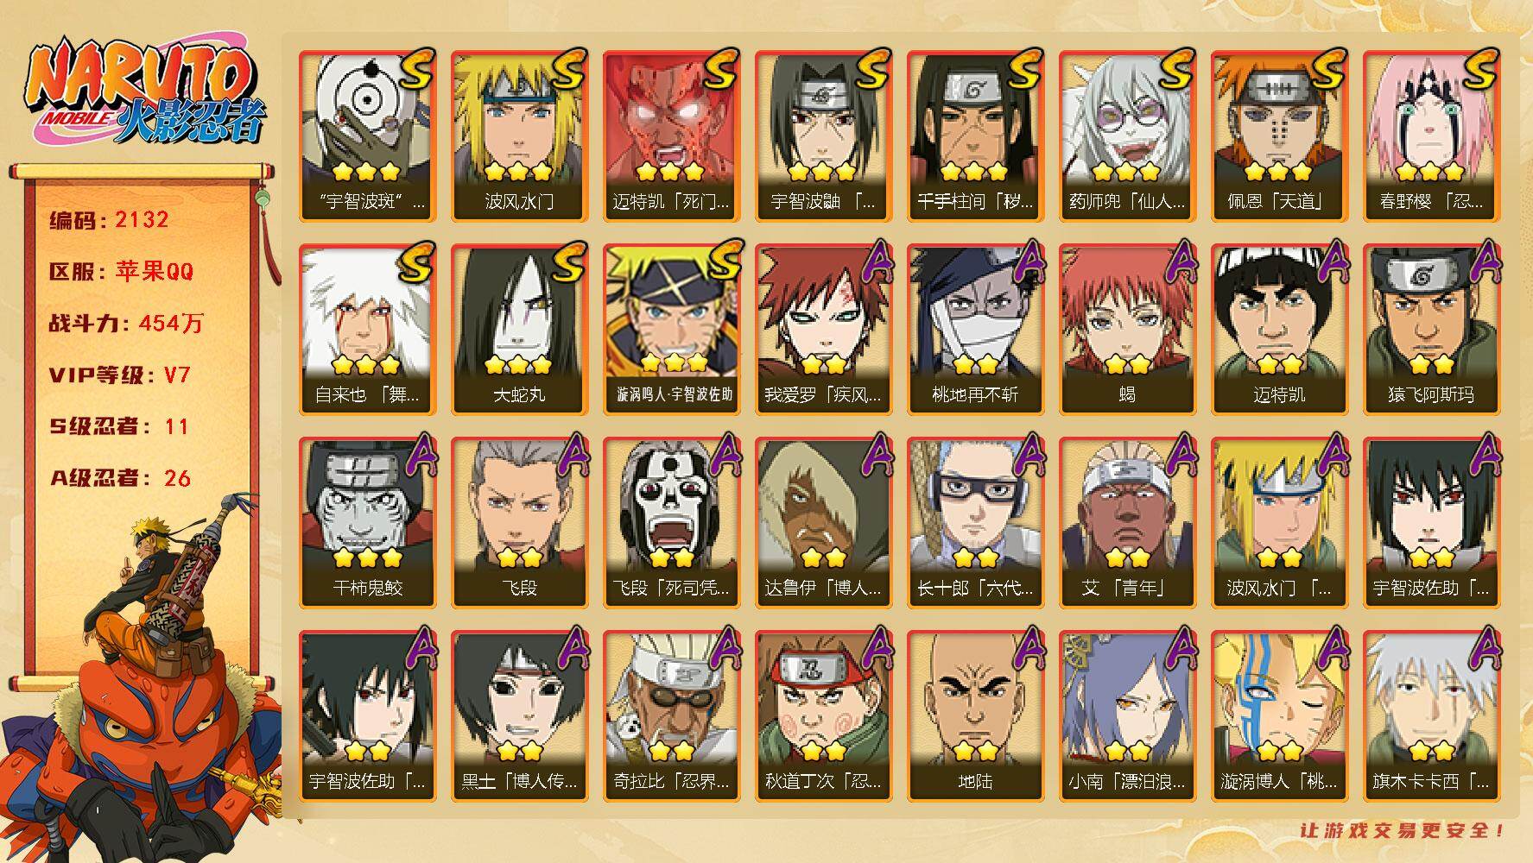
Task: Select the 漩涡鸣人·宇智波佐助 combo card
Action: (x=671, y=330)
